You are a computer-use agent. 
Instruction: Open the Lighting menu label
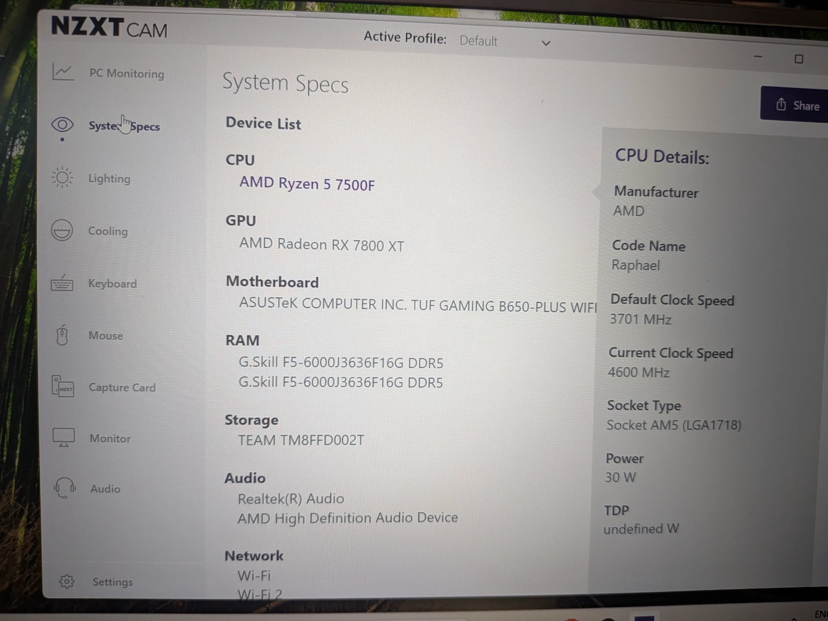109,179
